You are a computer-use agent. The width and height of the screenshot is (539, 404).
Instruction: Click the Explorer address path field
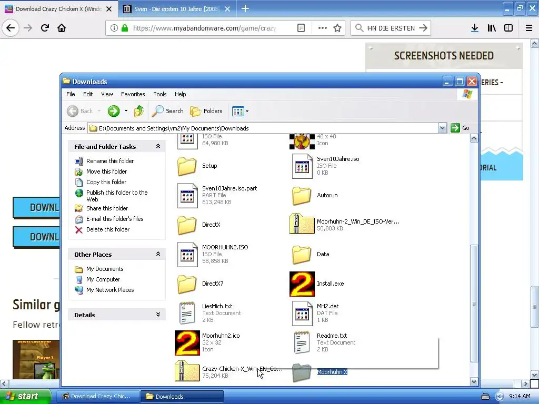[263, 128]
